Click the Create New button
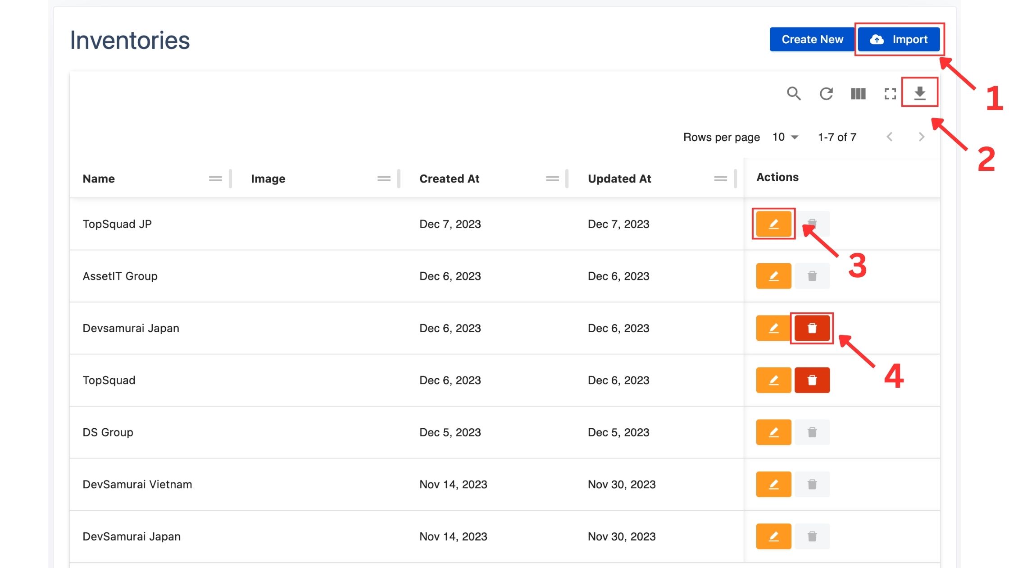1009x568 pixels. pyautogui.click(x=812, y=40)
